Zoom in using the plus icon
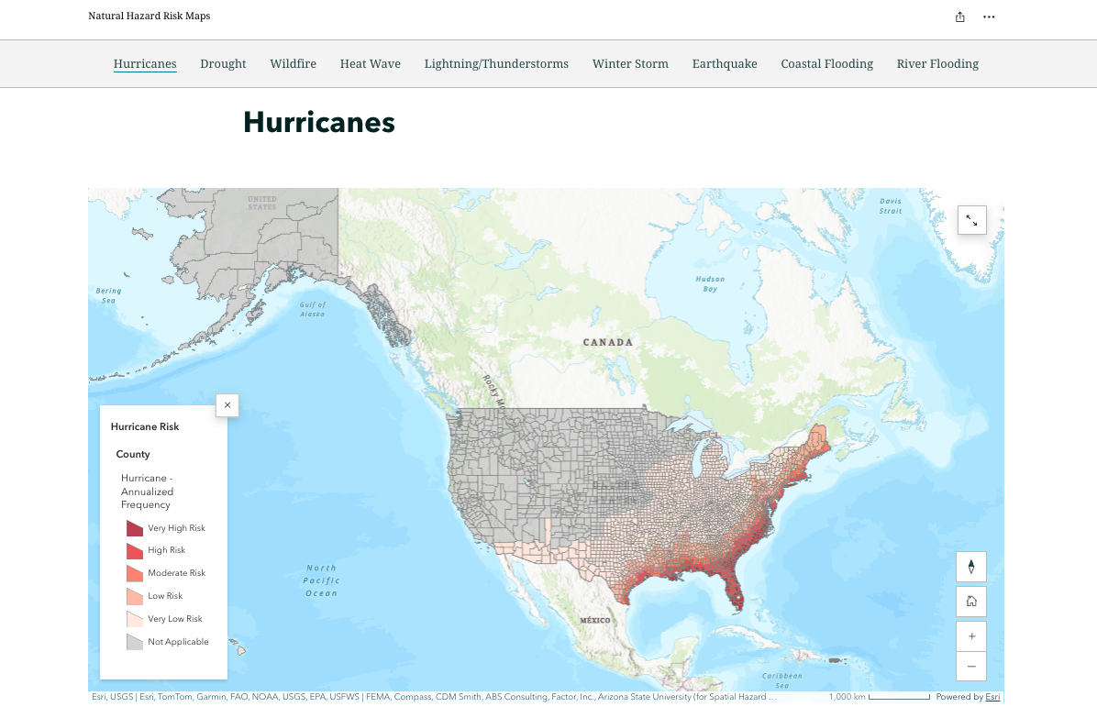Viewport: 1097px width, 707px height. (x=971, y=635)
